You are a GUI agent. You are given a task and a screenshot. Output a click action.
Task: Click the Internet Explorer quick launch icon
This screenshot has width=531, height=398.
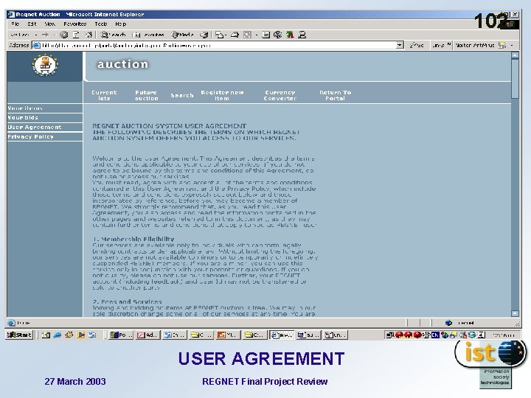(x=58, y=335)
